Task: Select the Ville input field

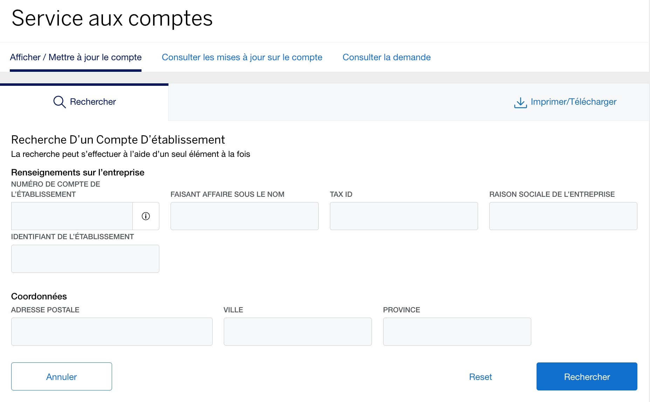Action: 297,332
